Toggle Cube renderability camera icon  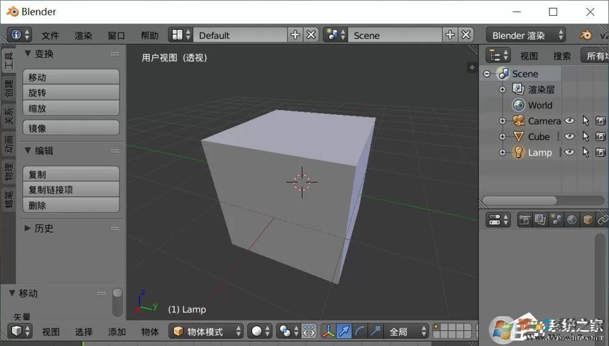(x=600, y=137)
